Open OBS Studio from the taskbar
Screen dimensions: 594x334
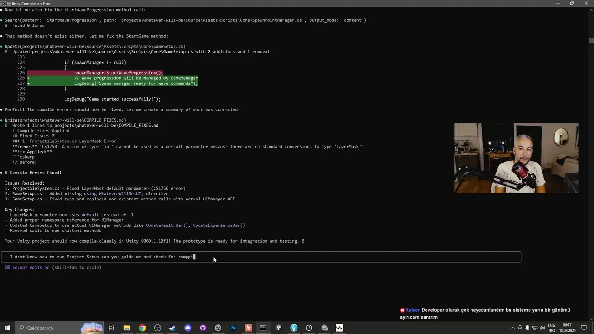tap(157, 328)
